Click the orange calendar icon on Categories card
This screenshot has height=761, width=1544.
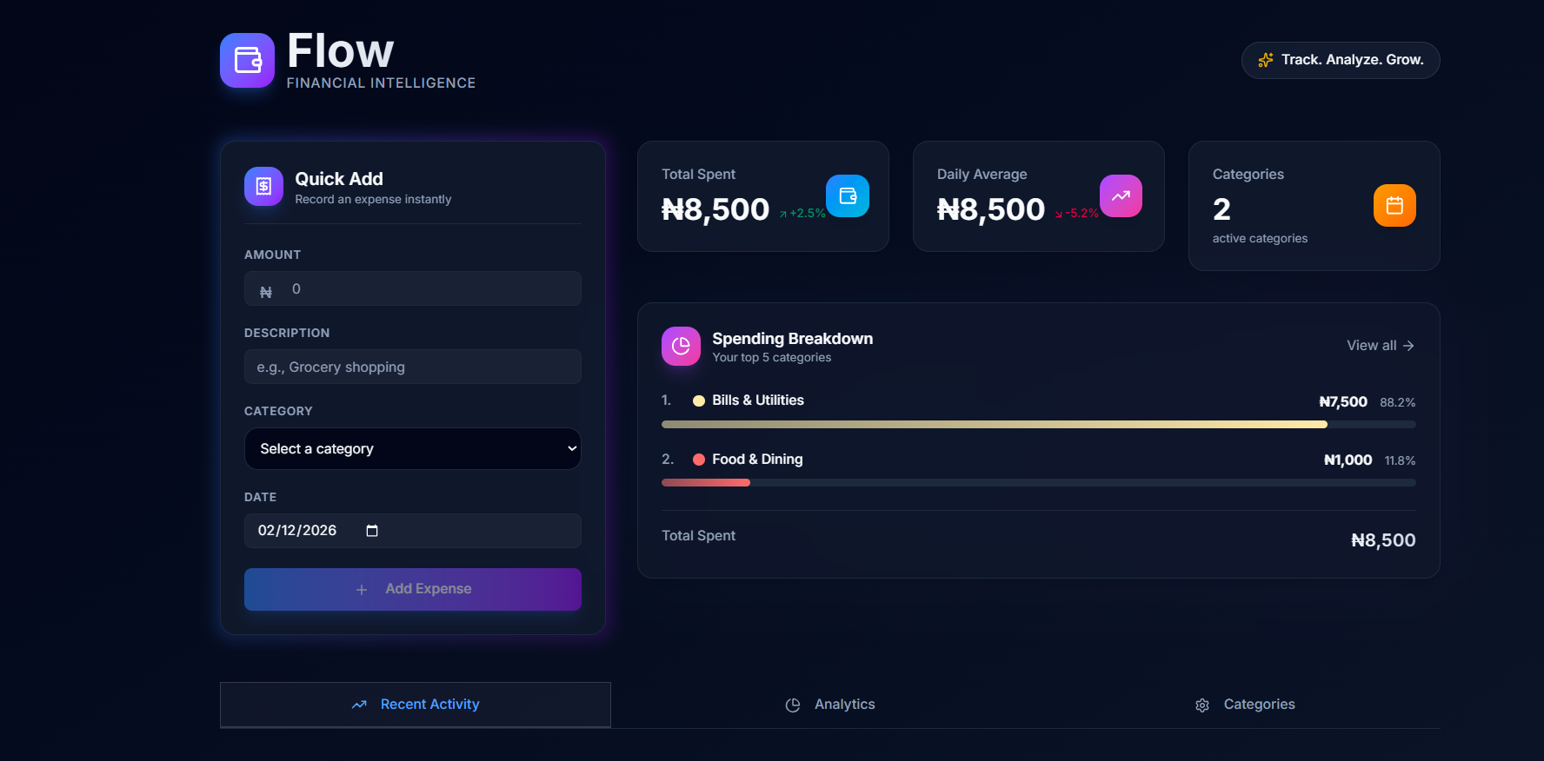click(x=1394, y=205)
